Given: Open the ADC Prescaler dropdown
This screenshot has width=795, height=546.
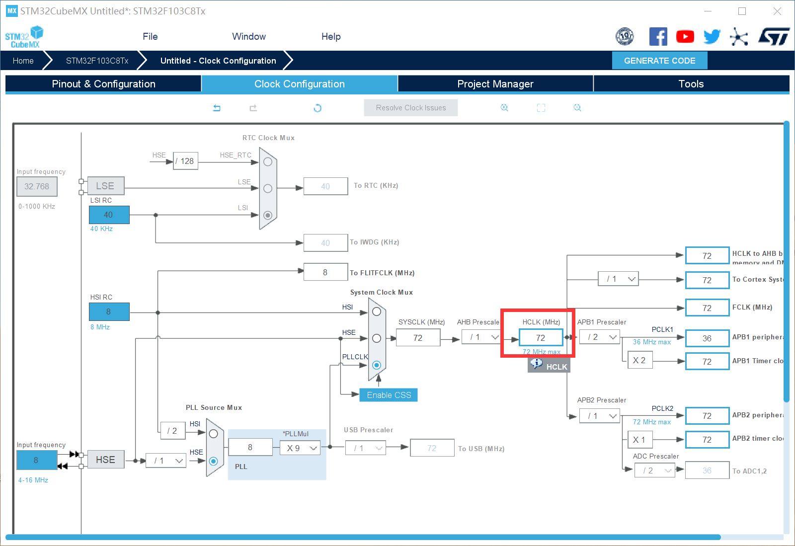Looking at the screenshot, I should (655, 470).
